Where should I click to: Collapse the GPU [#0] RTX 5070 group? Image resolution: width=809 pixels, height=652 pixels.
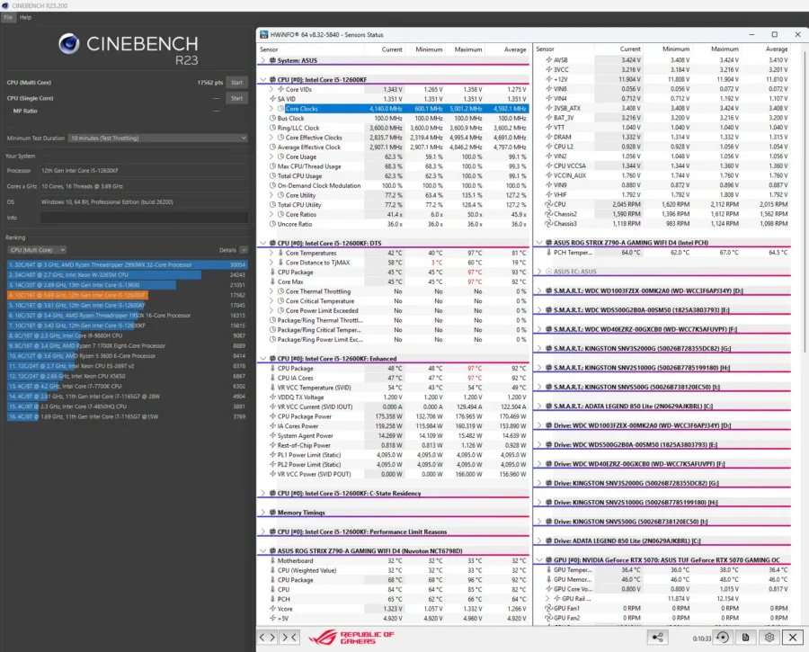click(x=539, y=559)
